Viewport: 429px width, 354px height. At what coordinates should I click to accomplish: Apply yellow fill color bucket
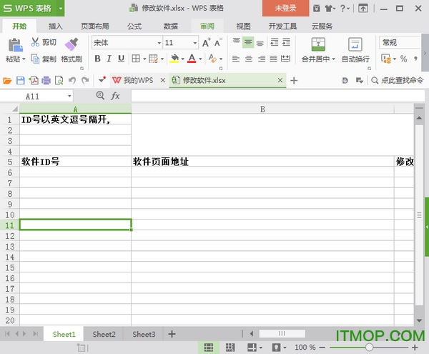point(174,58)
